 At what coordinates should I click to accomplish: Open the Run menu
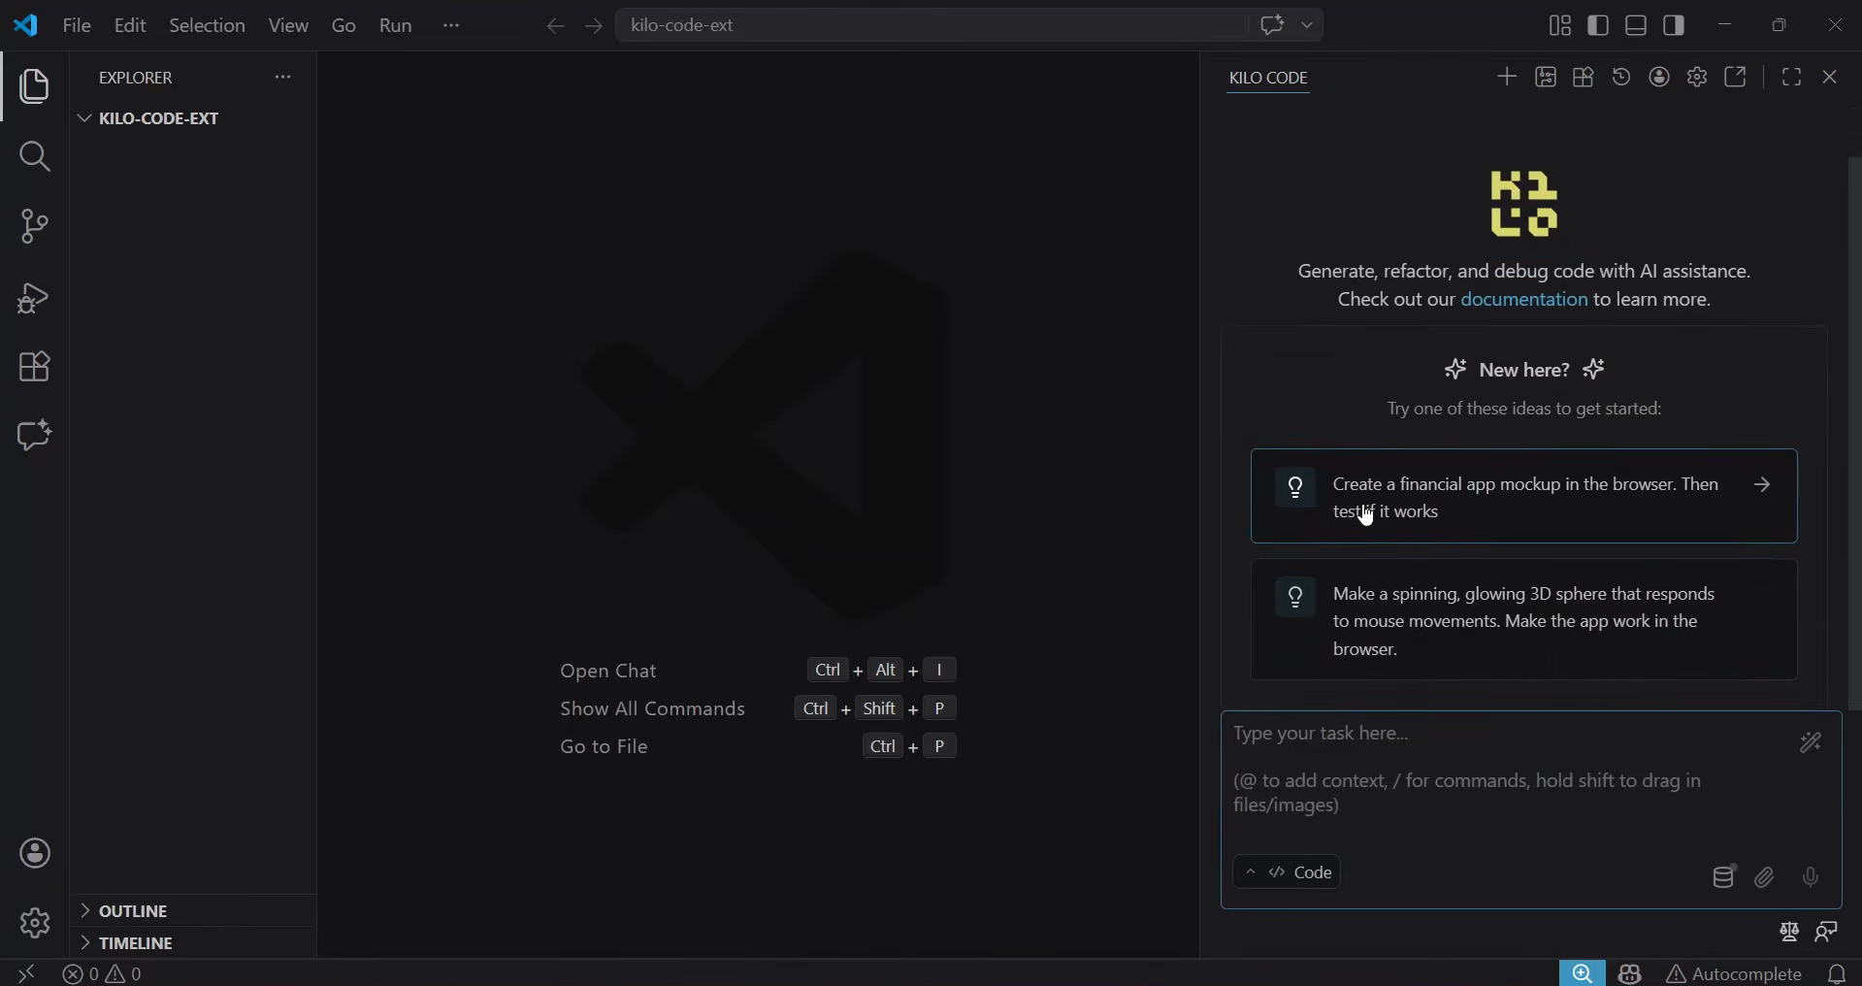click(396, 25)
